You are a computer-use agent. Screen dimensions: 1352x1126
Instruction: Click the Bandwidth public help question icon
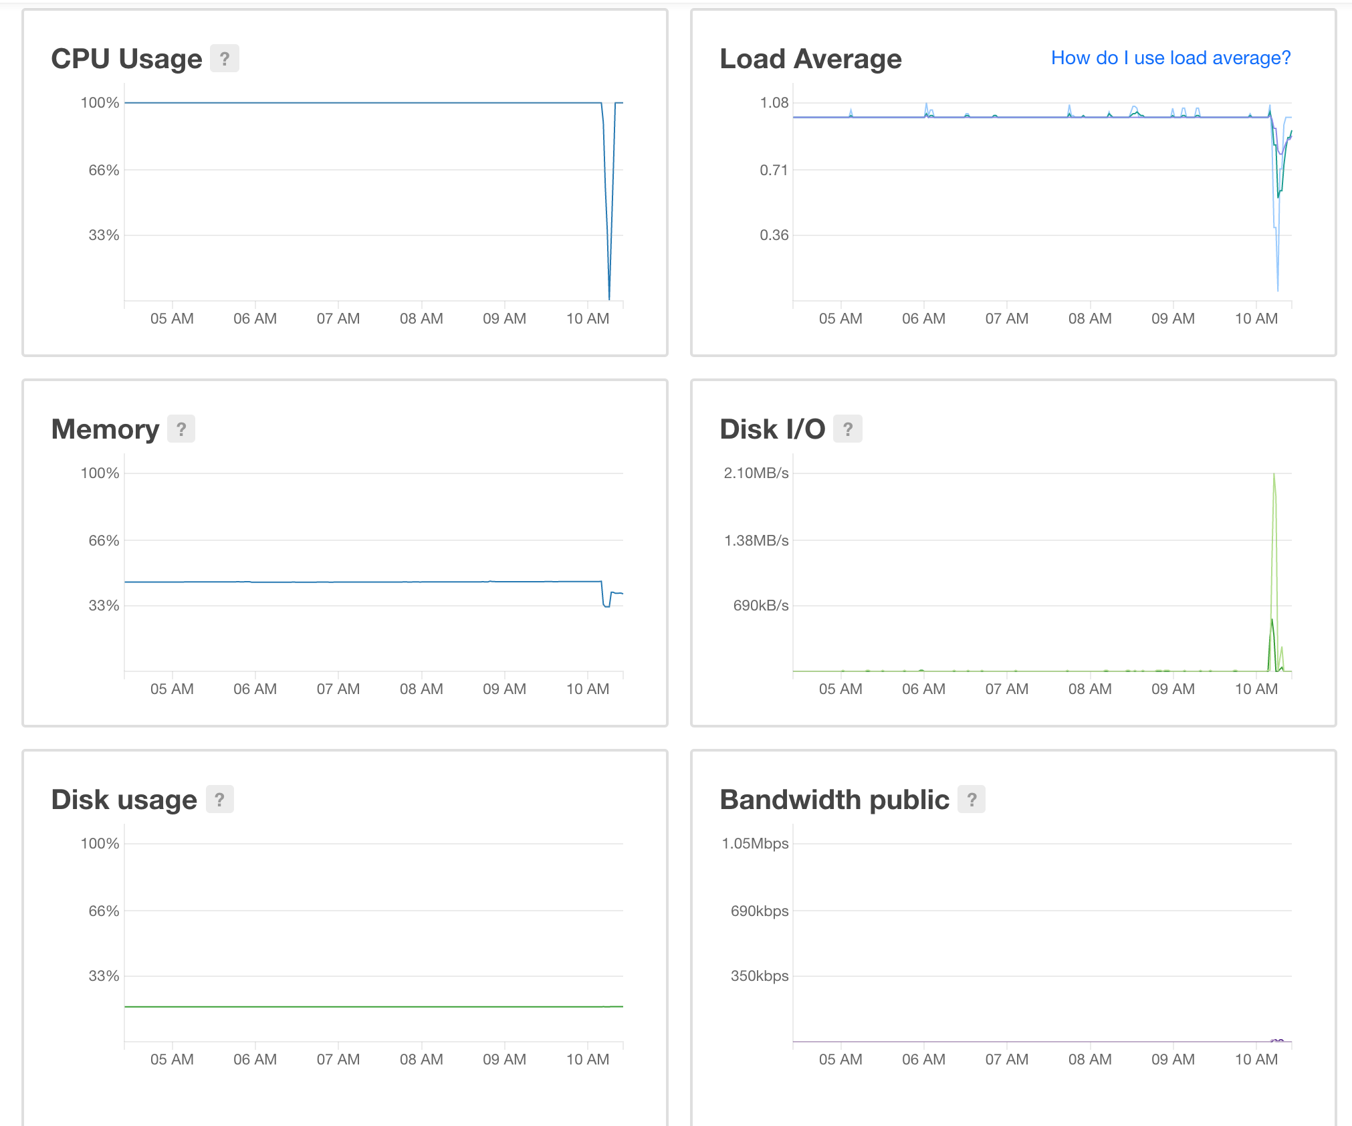(972, 800)
